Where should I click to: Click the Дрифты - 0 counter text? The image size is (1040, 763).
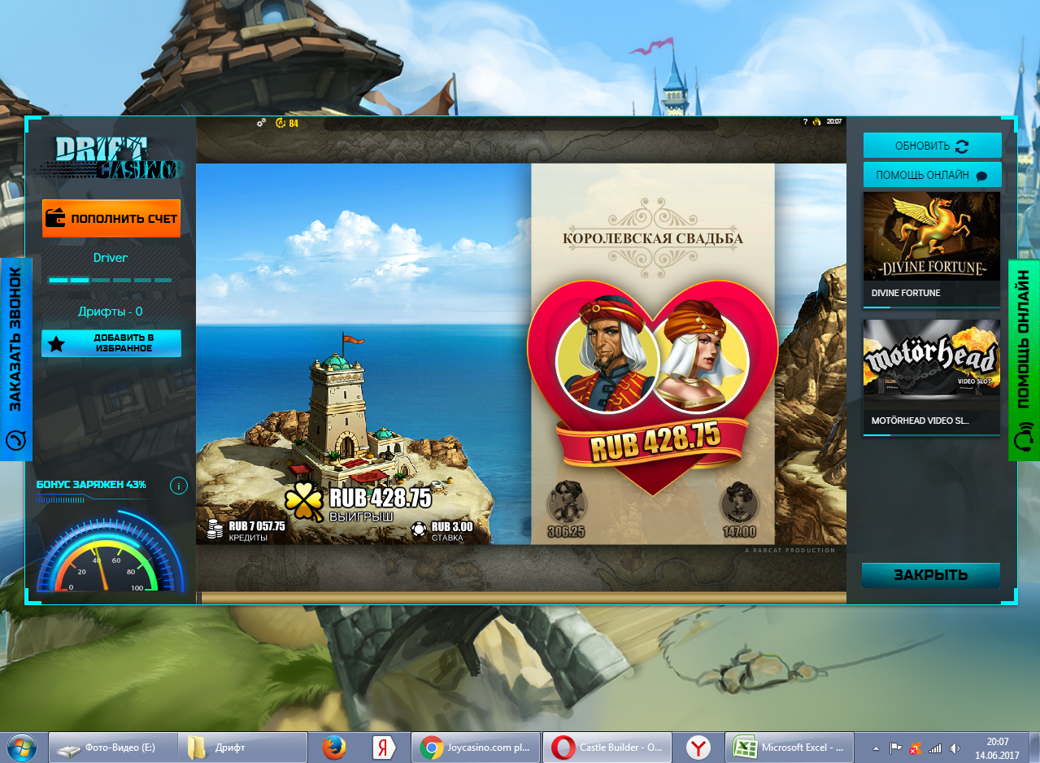click(111, 312)
